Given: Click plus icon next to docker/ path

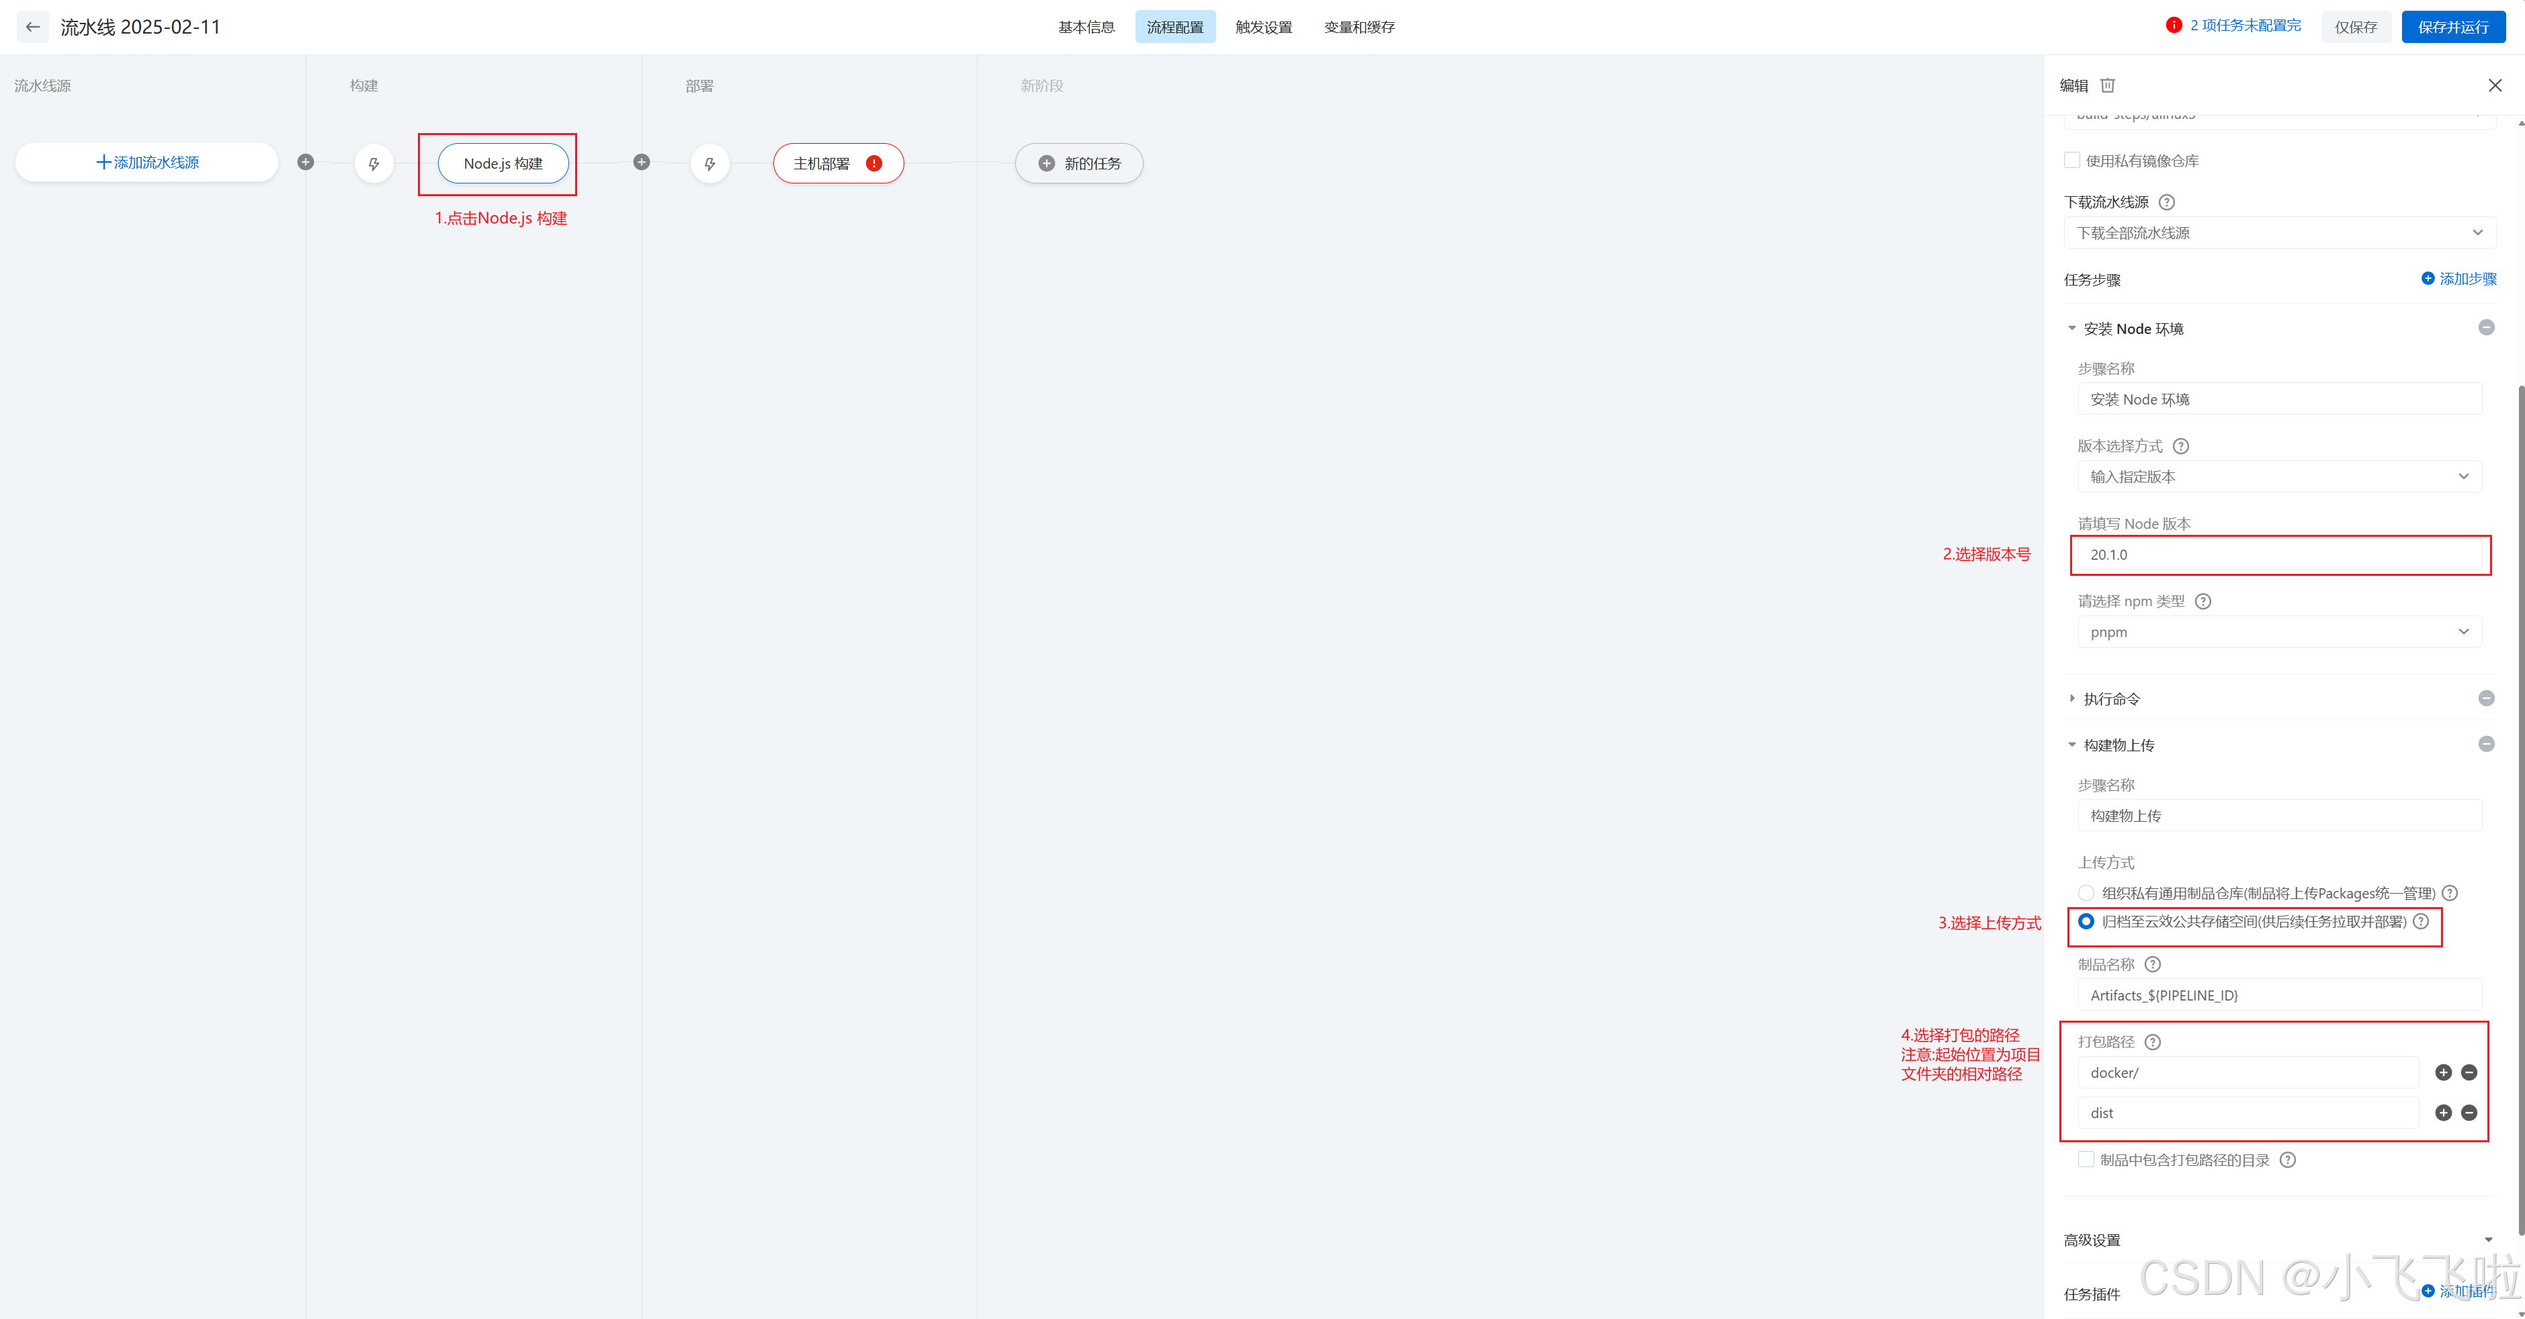Looking at the screenshot, I should (x=2442, y=1072).
